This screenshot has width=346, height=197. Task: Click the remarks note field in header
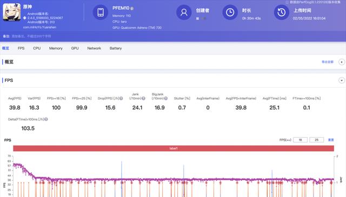click(x=31, y=36)
